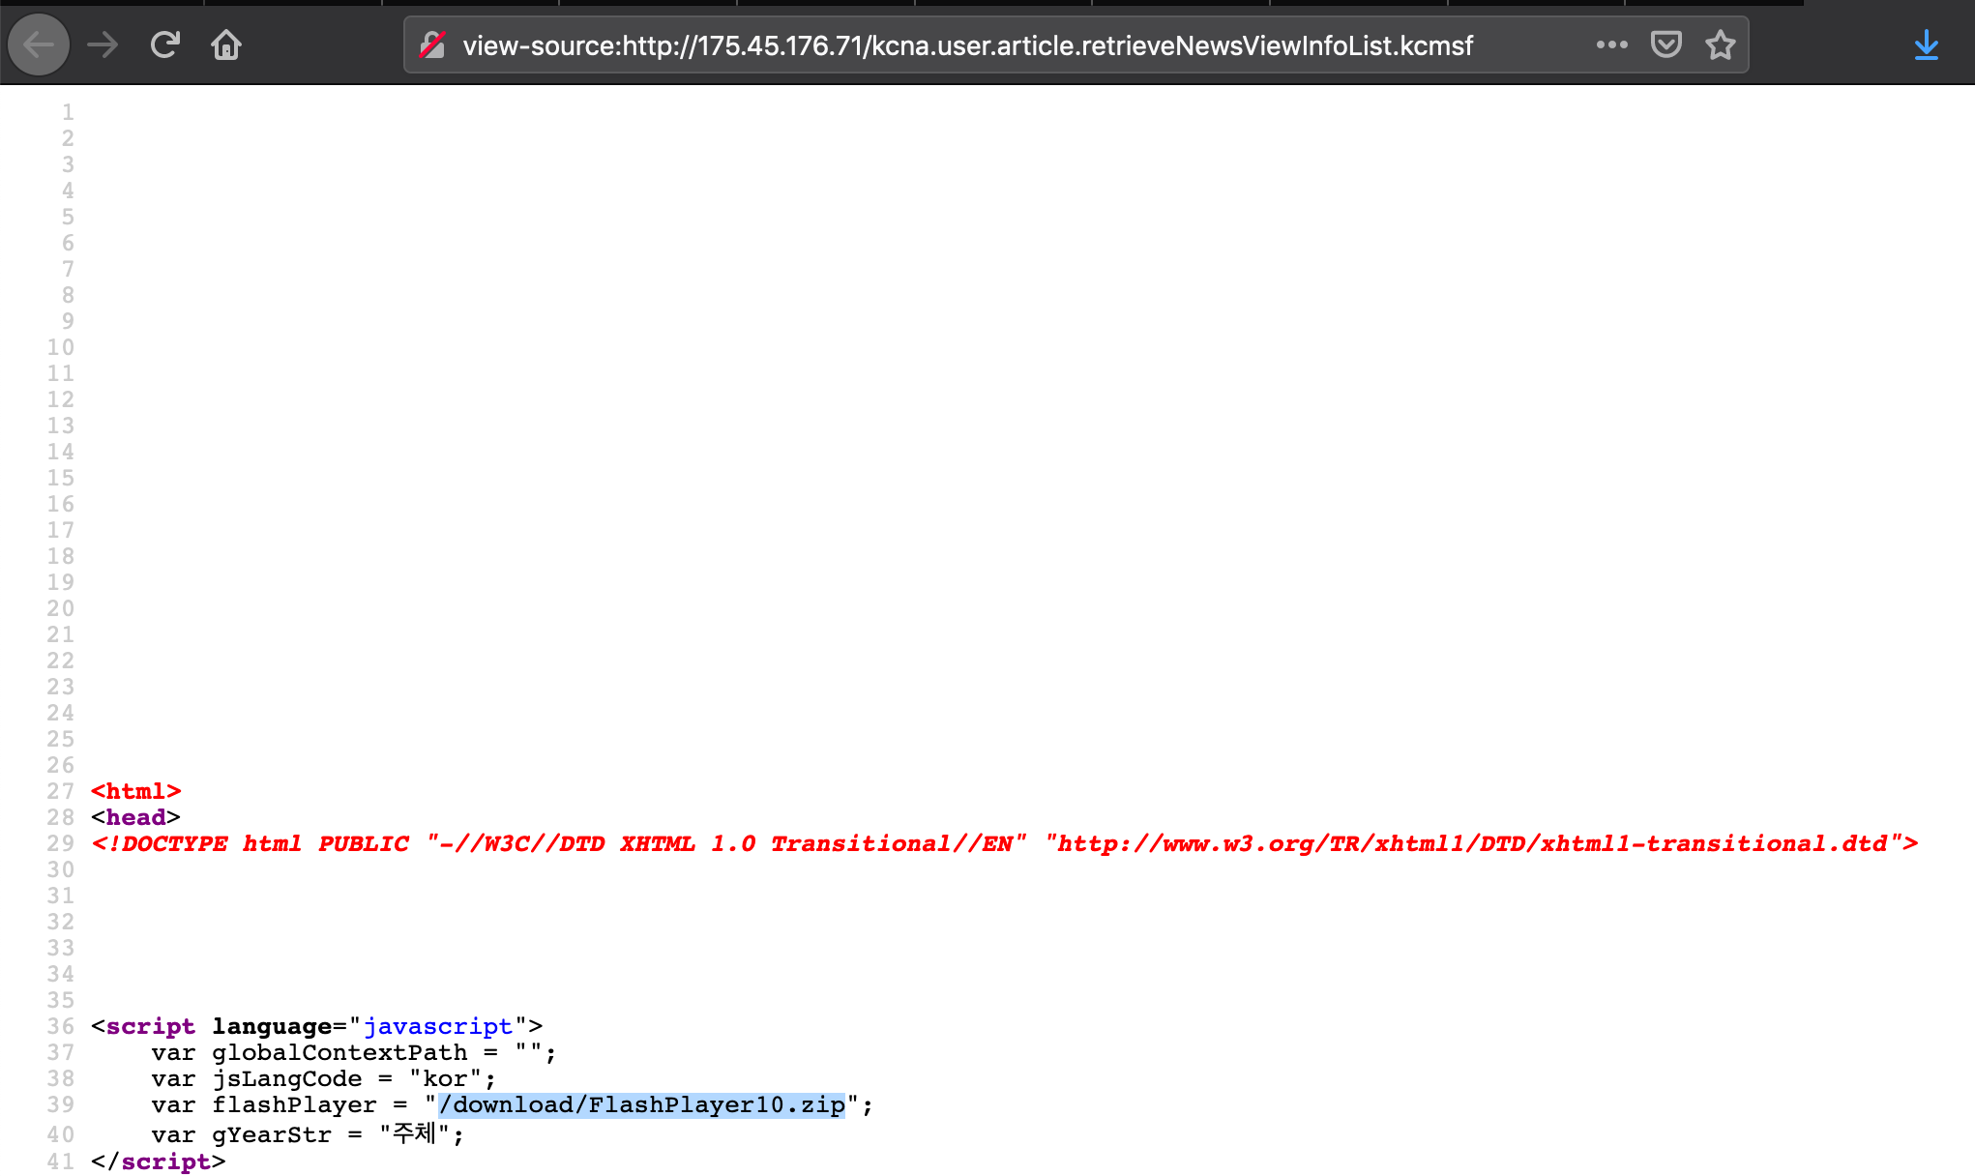This screenshot has width=1975, height=1176.
Task: Open the insecure connection site info icon
Action: tap(432, 45)
